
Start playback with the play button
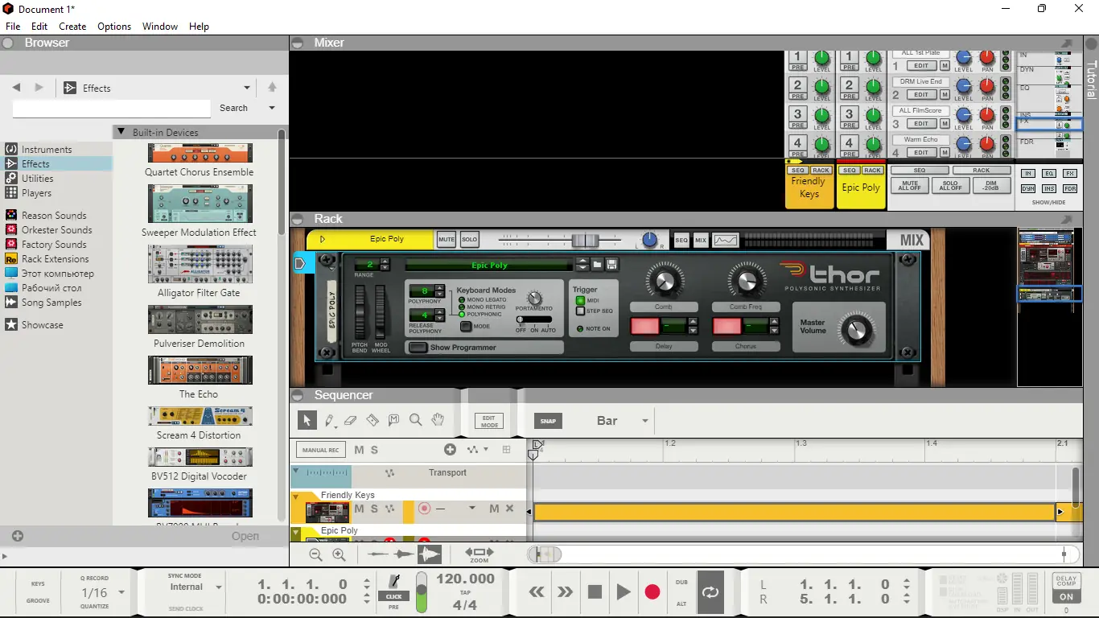coord(624,592)
